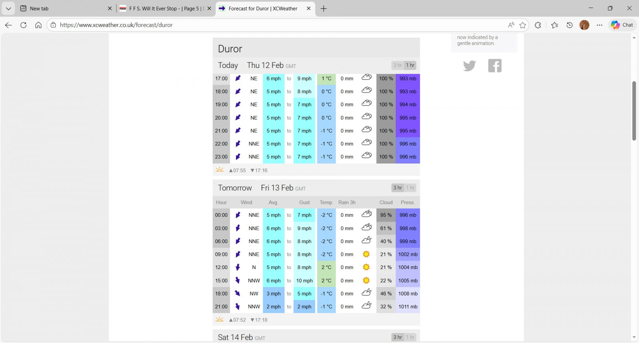Image resolution: width=639 pixels, height=343 pixels.
Task: Click the Twitter share icon
Action: coord(469,66)
